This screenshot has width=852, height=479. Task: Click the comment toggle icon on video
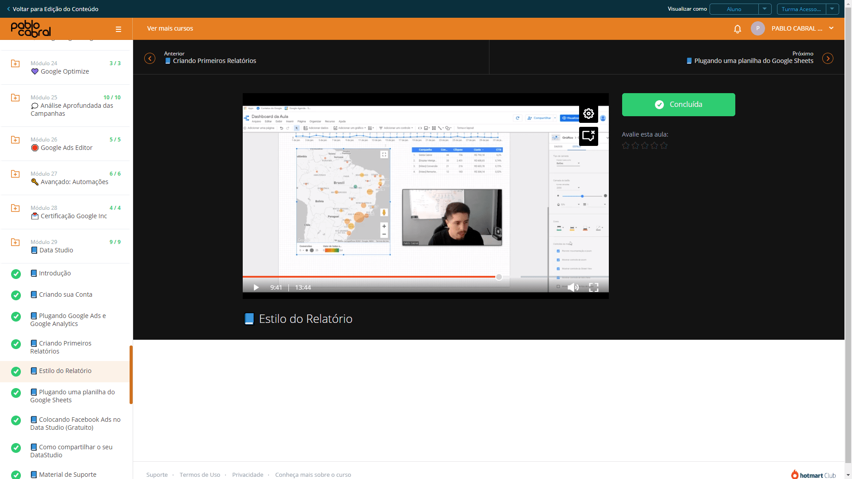click(588, 136)
